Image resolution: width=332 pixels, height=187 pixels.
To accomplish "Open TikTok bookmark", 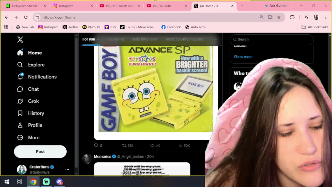I will point(138,27).
